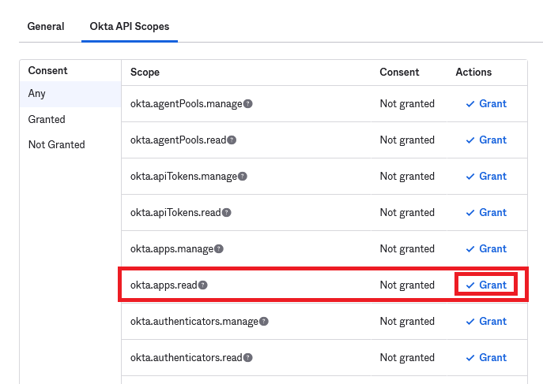The width and height of the screenshot is (543, 384).
Task: Show only Not Granted scopes
Action: (x=56, y=145)
